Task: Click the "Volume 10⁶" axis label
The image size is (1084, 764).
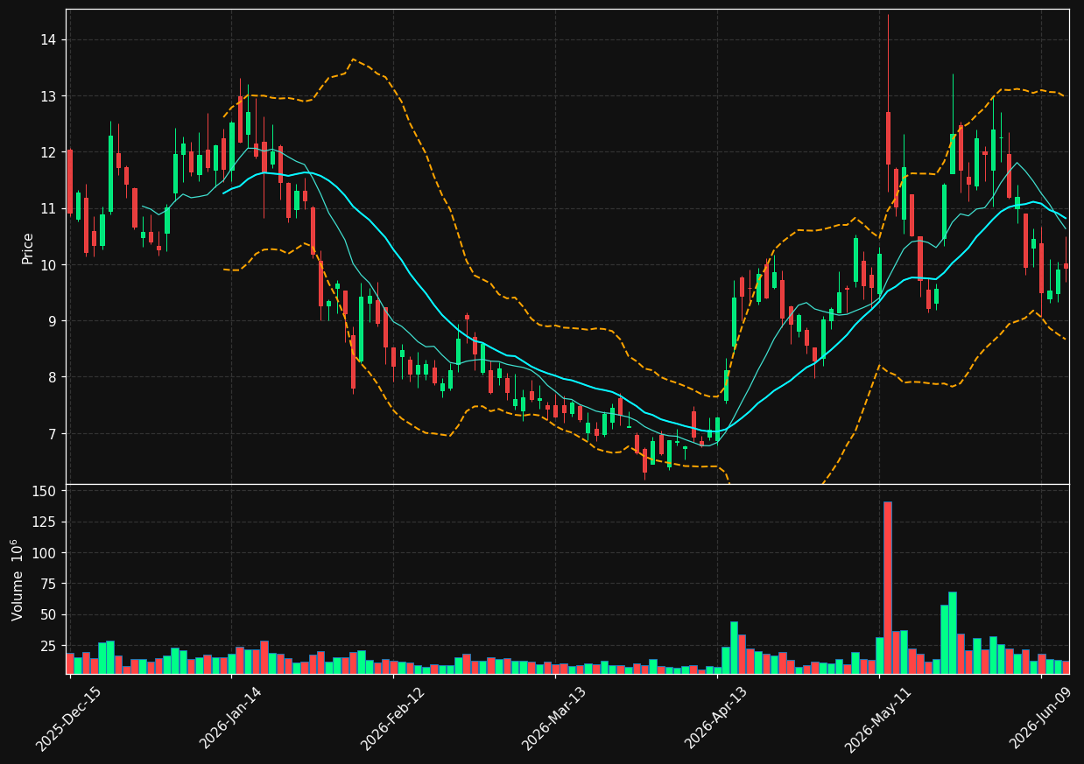Action: coord(18,579)
